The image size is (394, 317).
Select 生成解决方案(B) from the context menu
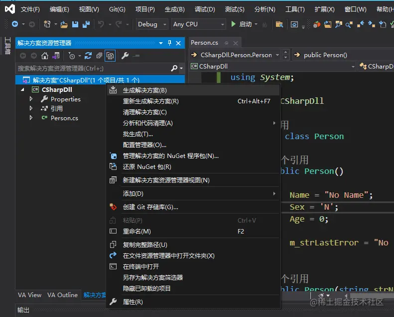pyautogui.click(x=145, y=90)
